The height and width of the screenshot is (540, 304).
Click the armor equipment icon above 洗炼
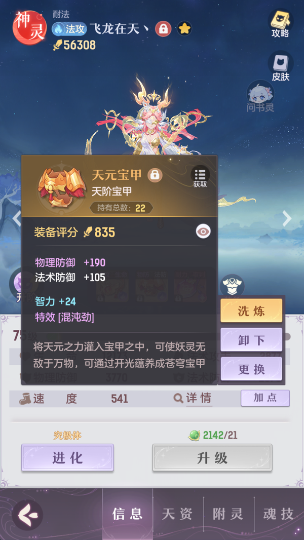tap(232, 286)
